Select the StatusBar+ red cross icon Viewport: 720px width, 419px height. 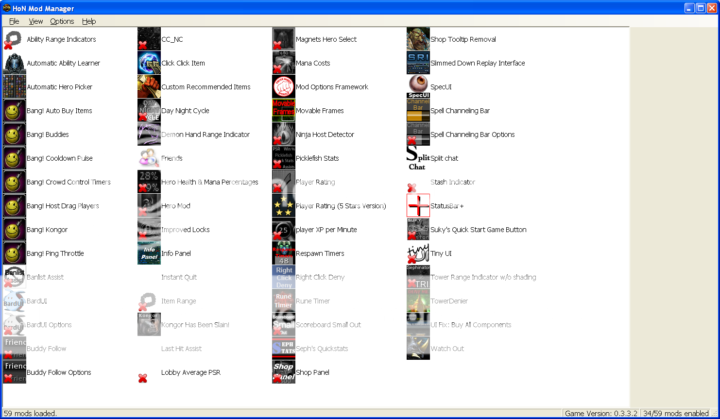(418, 206)
